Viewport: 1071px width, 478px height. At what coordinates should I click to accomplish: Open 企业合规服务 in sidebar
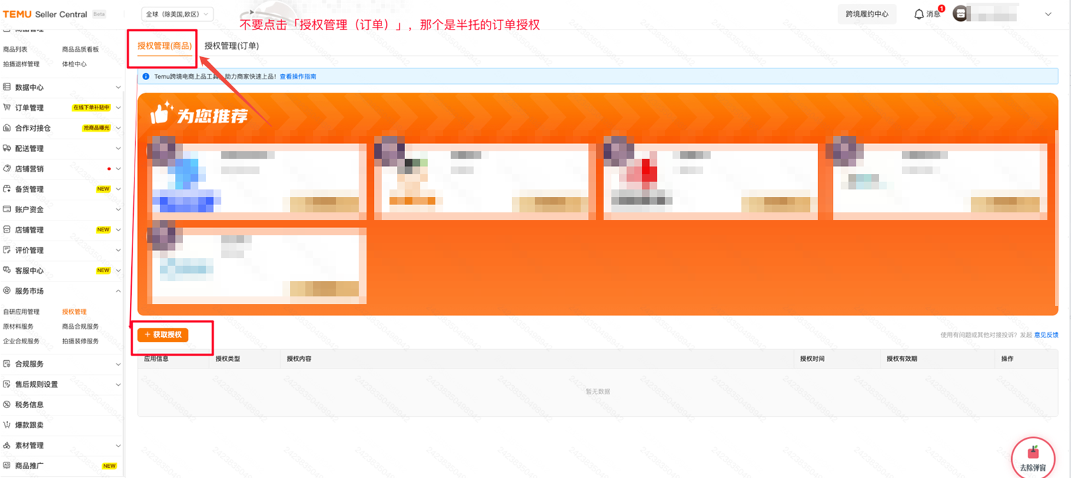22,342
